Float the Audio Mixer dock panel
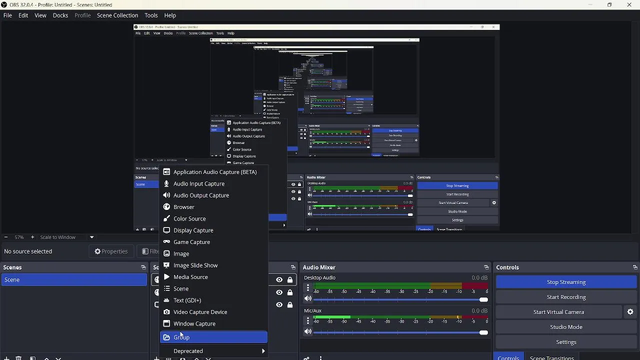The image size is (640, 360). click(486, 267)
